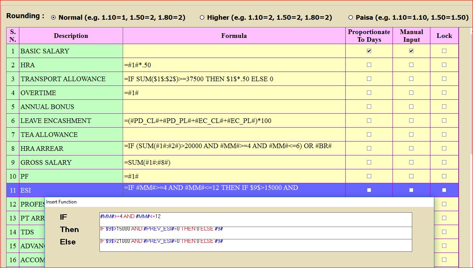Check Lock box for Tea Allowance
Image resolution: width=473 pixels, height=268 pixels.
pyautogui.click(x=444, y=135)
